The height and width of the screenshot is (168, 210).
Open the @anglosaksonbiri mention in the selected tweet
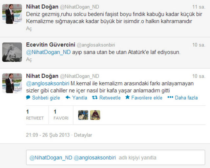tap(48, 83)
